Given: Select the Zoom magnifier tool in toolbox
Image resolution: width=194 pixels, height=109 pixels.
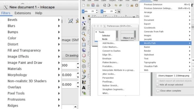Looking at the screenshot, I should 84,34.
